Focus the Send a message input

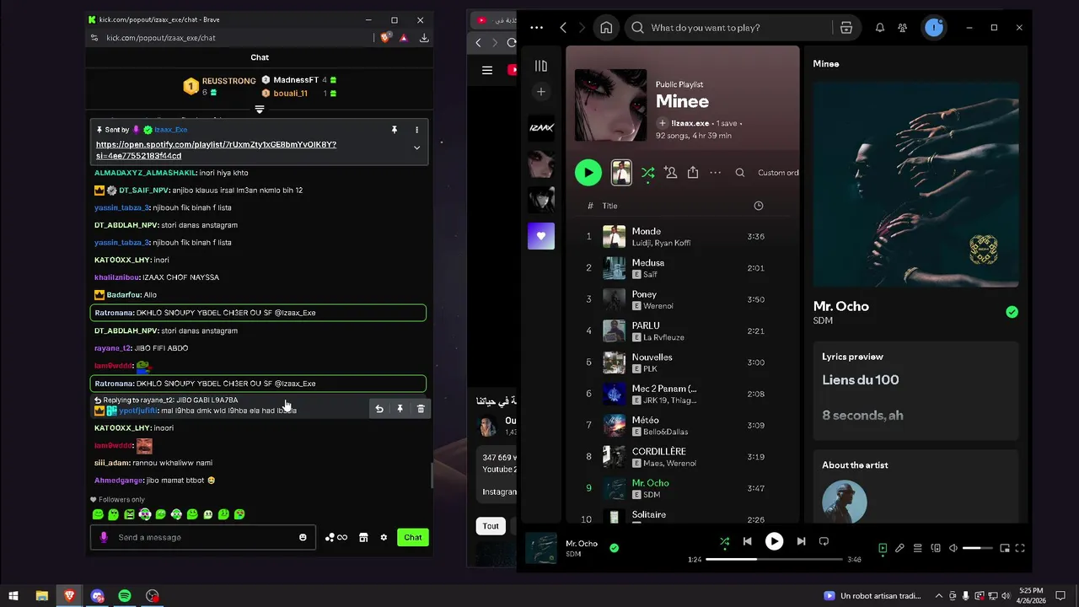[202, 537]
